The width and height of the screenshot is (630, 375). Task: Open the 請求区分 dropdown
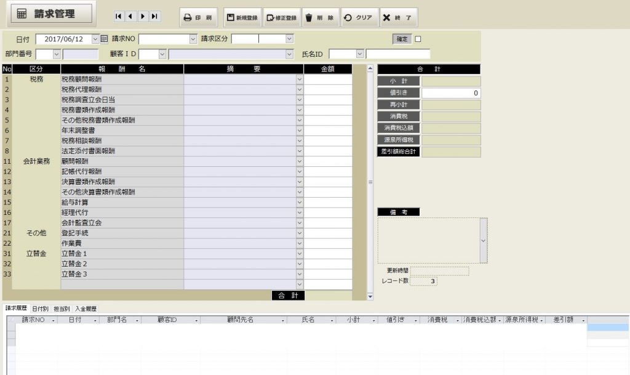click(x=289, y=39)
